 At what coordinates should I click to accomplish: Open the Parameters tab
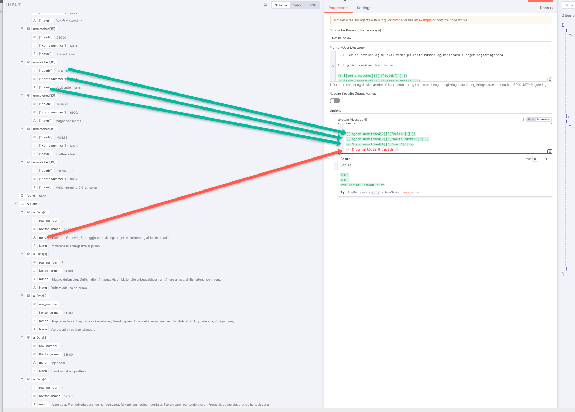click(339, 8)
